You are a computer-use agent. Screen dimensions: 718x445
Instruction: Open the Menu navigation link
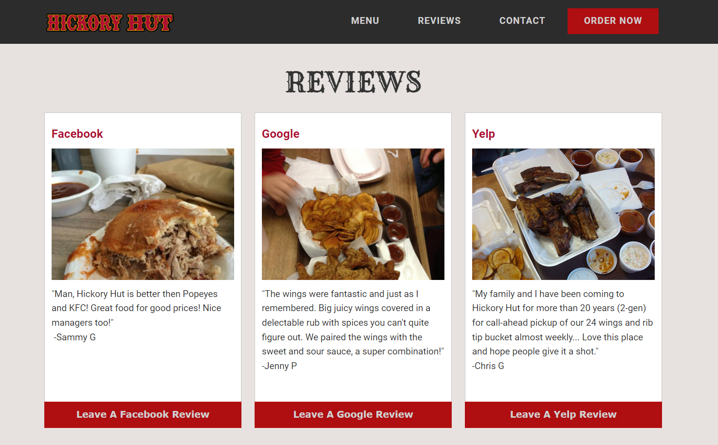[365, 21]
